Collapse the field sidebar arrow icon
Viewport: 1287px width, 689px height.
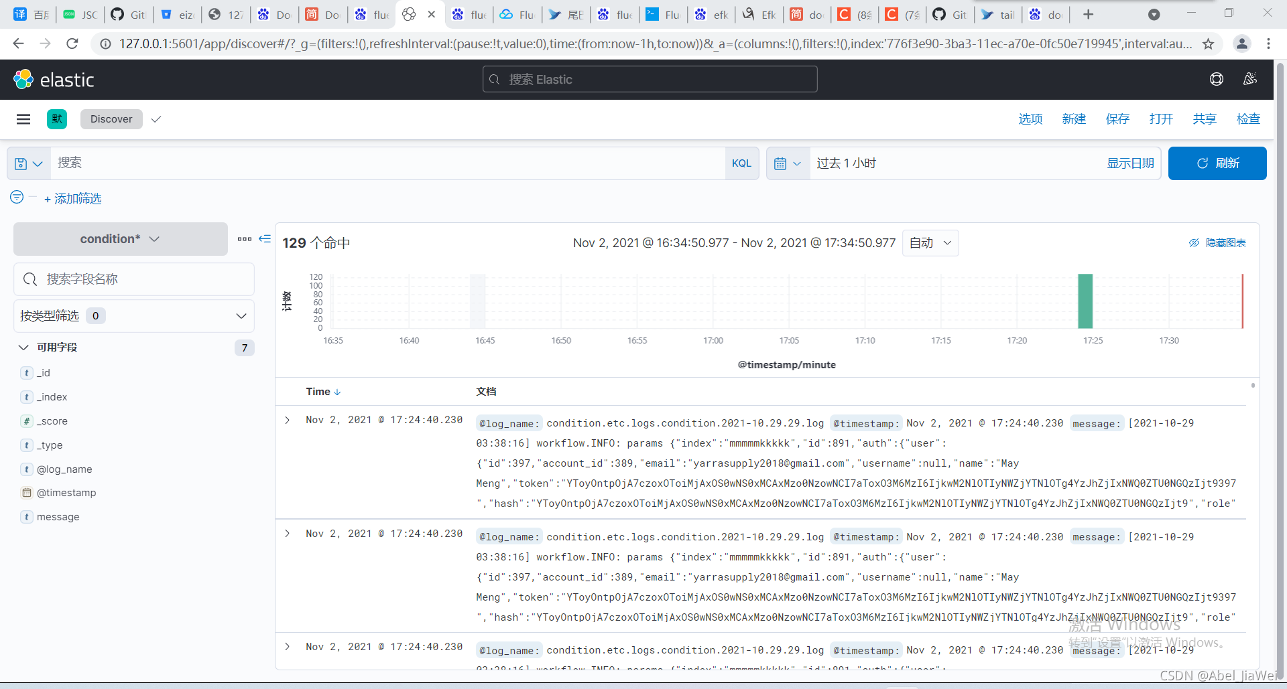click(x=265, y=239)
